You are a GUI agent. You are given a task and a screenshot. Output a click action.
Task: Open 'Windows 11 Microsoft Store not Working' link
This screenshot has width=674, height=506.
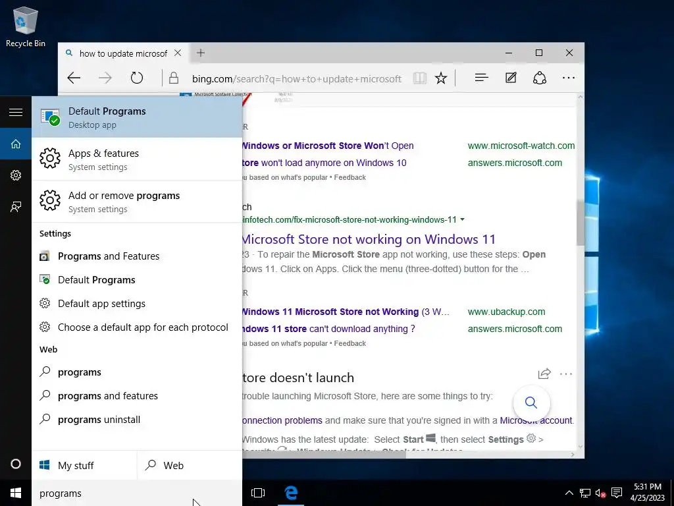pyautogui.click(x=346, y=312)
